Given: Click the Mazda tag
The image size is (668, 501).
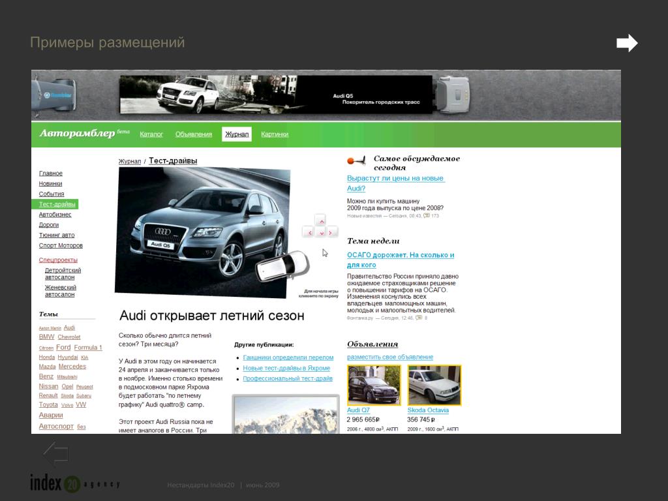Looking at the screenshot, I should pos(47,367).
